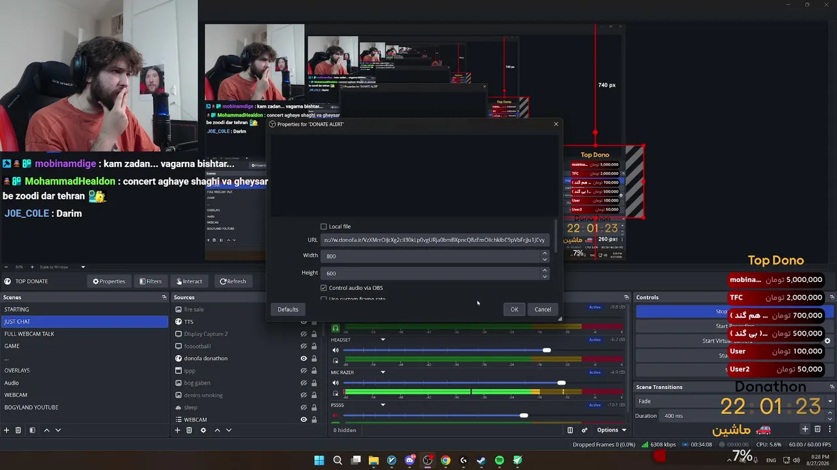Hide the WEBCAM source
The image size is (837, 470).
303,420
